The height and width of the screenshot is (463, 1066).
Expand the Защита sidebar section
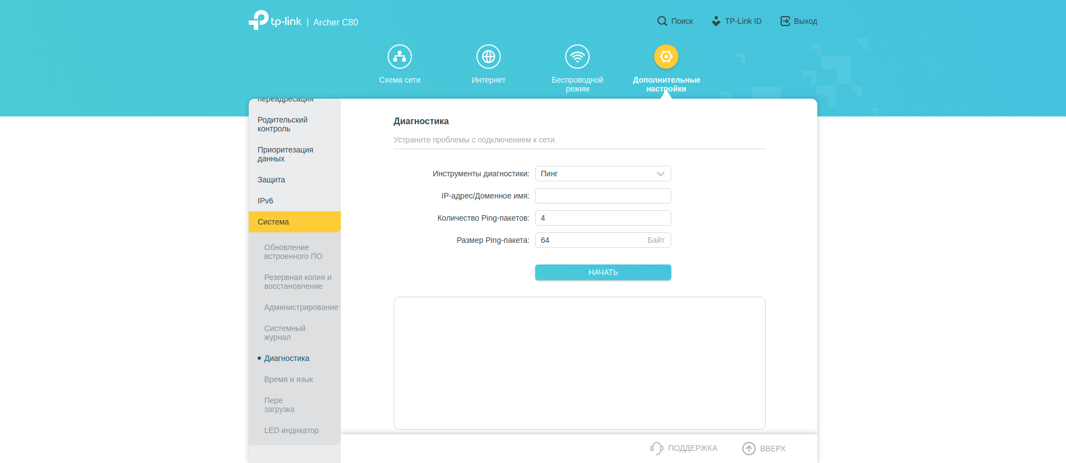point(271,180)
